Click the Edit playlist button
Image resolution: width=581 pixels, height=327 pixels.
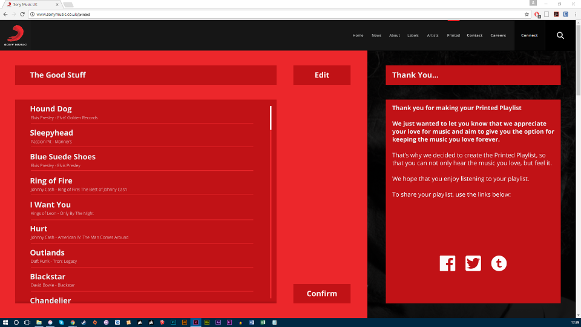point(321,75)
